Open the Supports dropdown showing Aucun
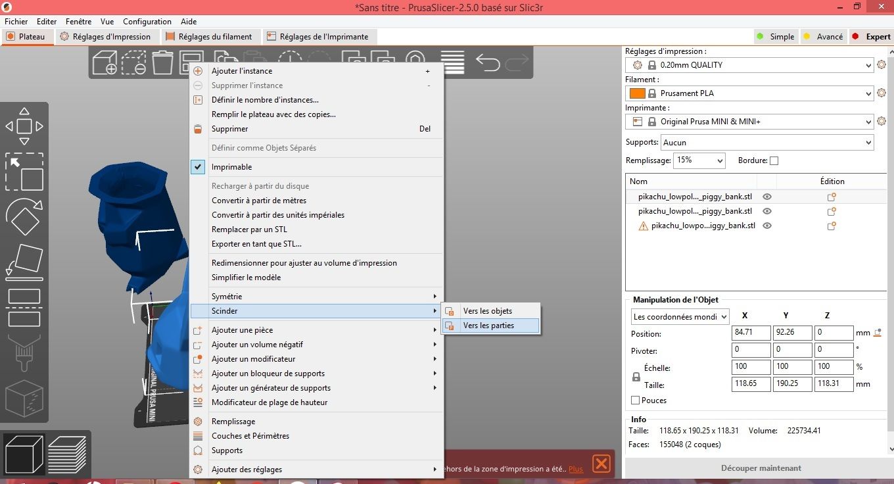 coord(767,143)
